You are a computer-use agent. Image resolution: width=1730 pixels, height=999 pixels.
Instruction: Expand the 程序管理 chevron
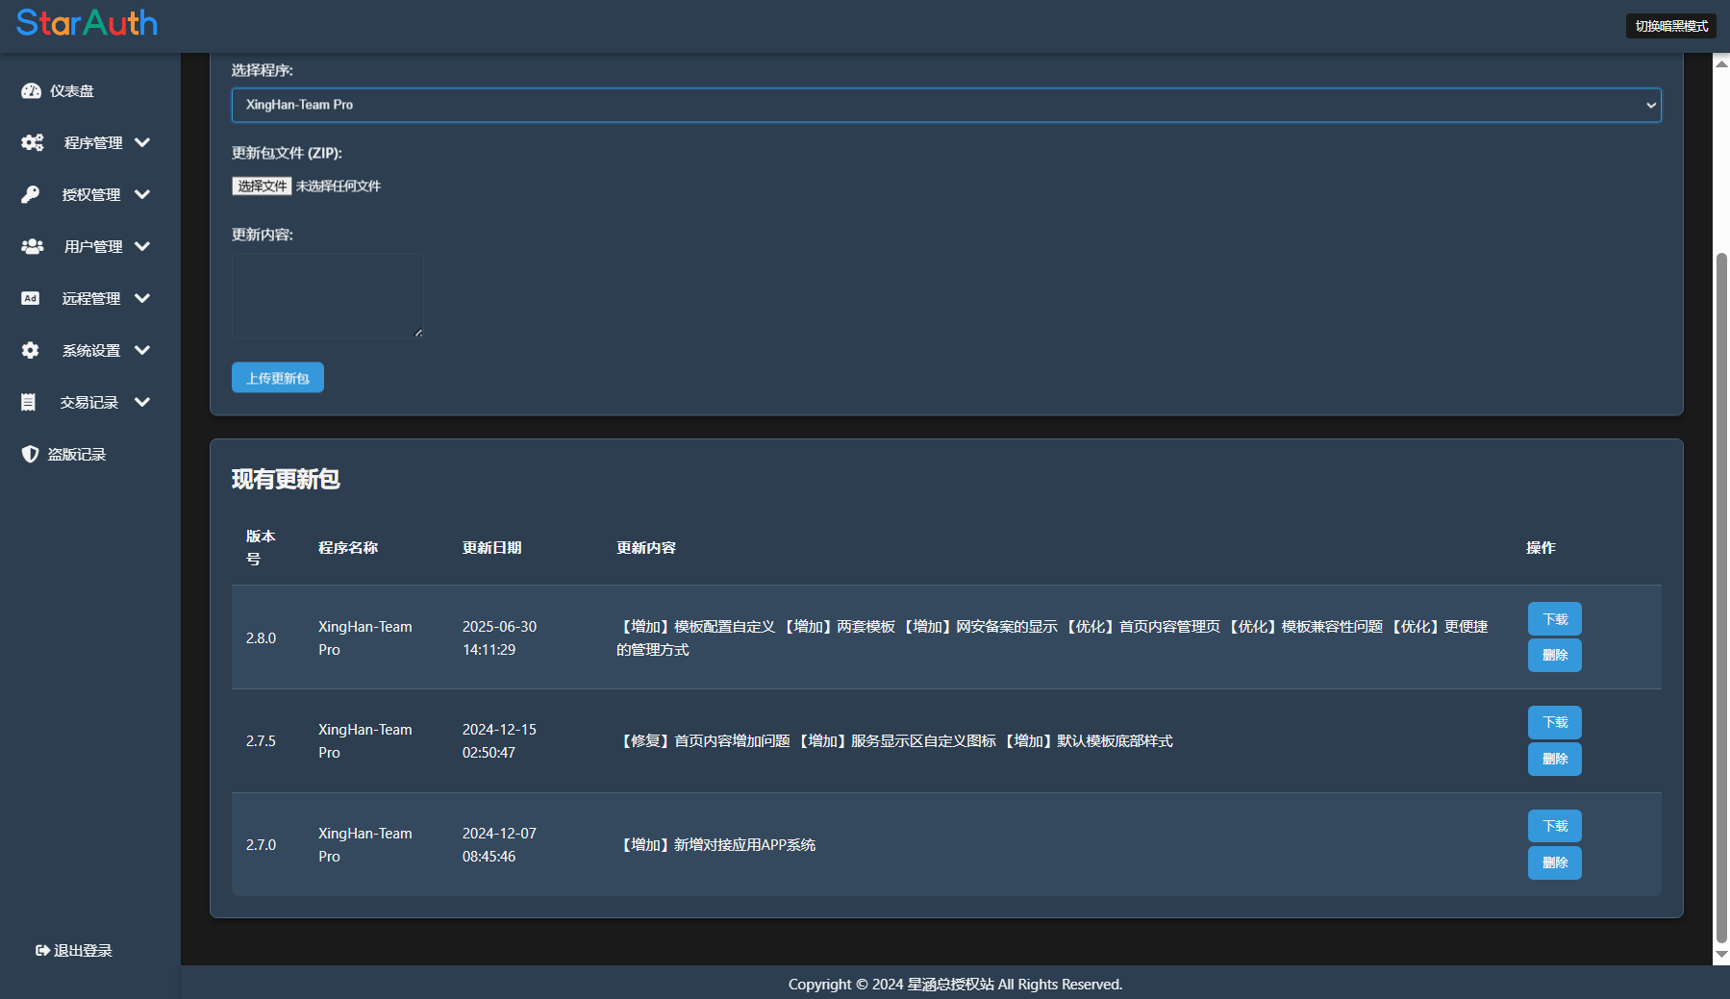[x=143, y=143]
